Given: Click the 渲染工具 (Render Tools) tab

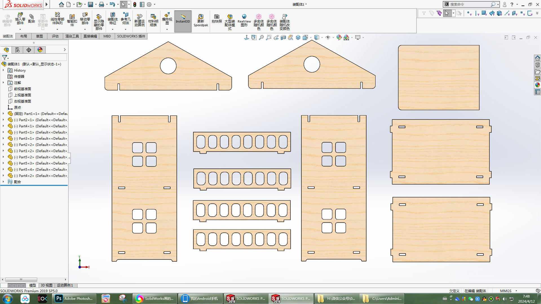Looking at the screenshot, I should [72, 36].
